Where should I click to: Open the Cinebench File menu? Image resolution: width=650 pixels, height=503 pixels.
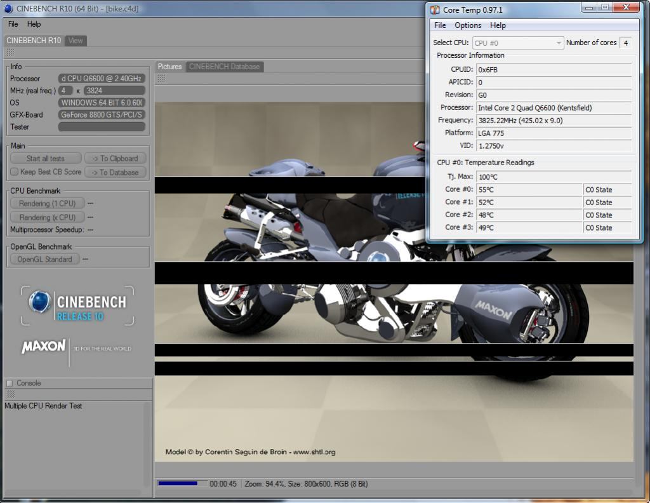click(x=13, y=24)
